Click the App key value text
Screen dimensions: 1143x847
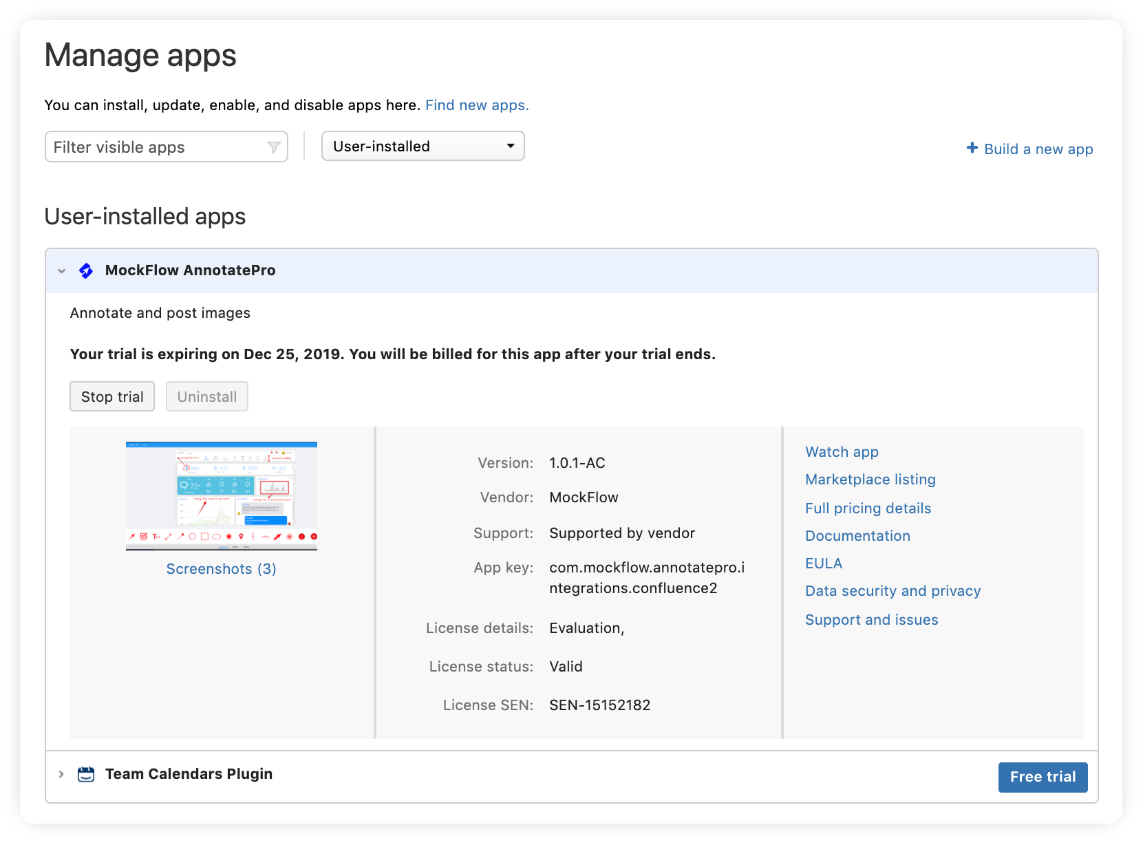647,578
